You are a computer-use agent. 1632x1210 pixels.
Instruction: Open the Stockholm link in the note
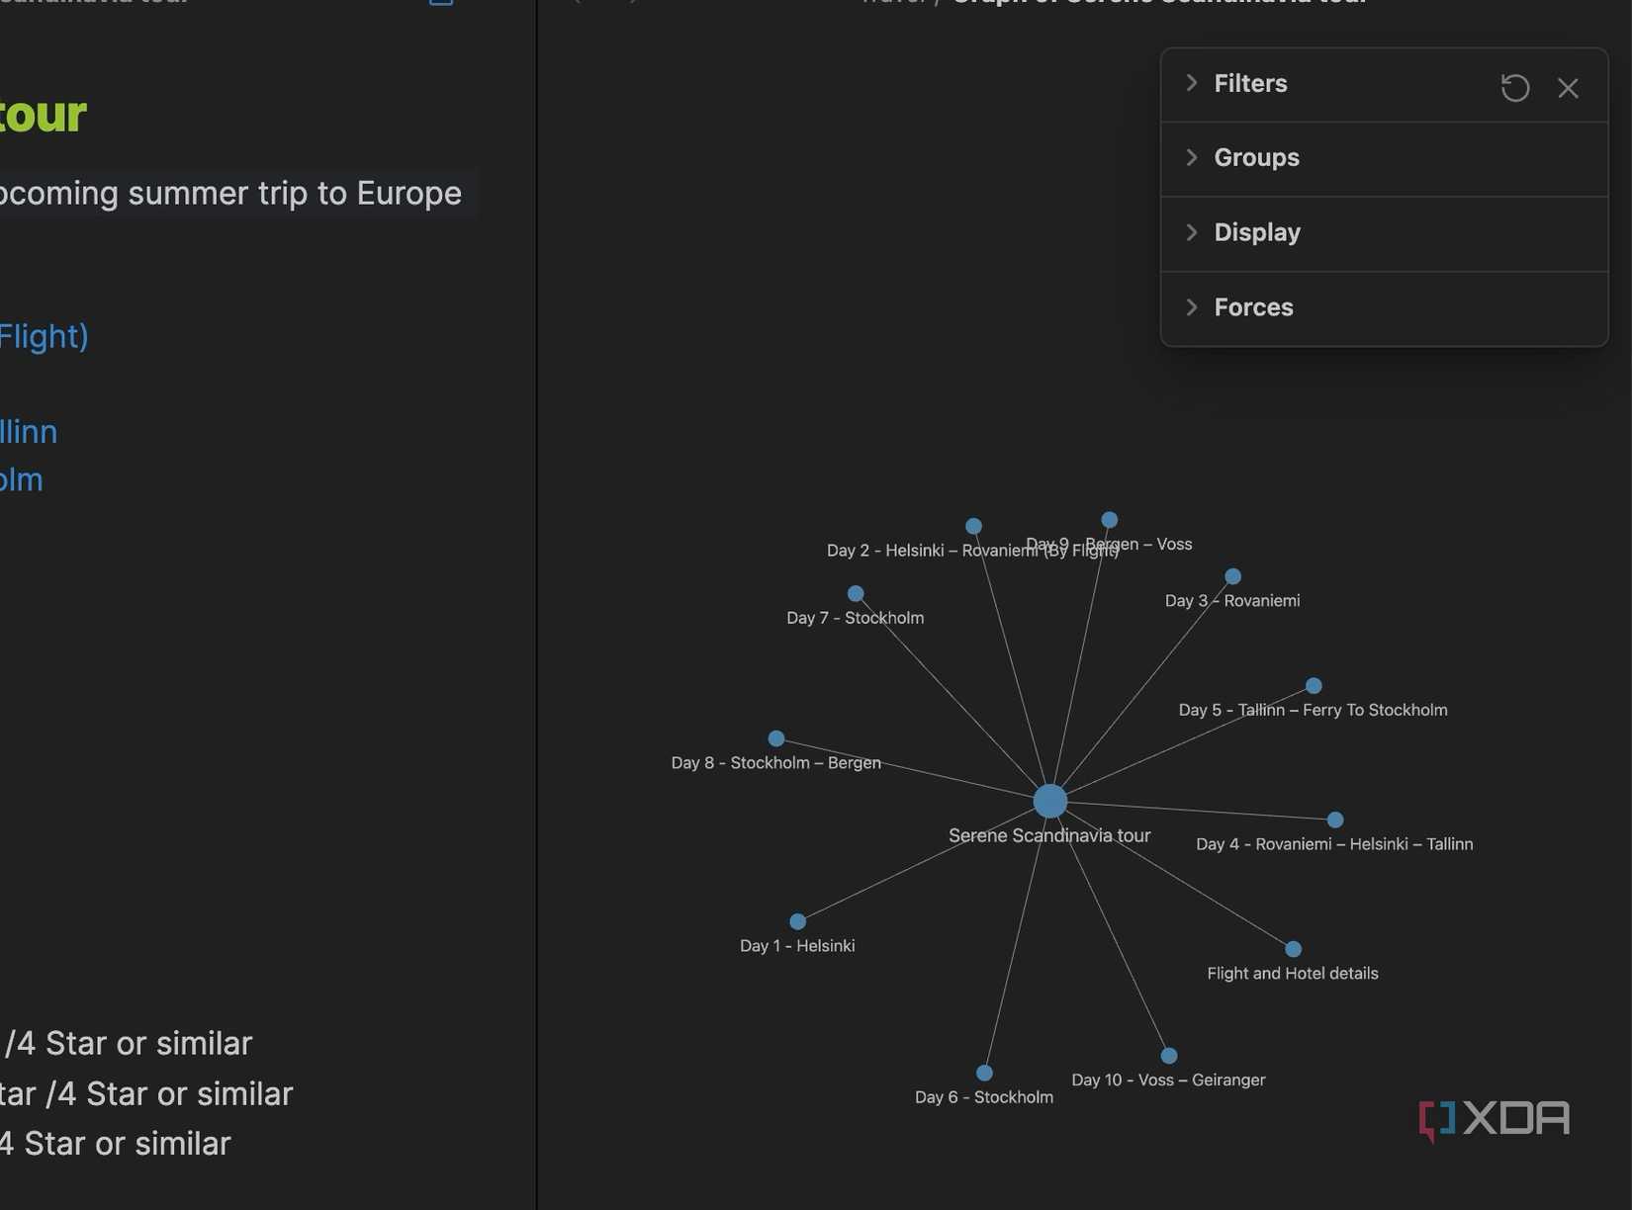21,479
